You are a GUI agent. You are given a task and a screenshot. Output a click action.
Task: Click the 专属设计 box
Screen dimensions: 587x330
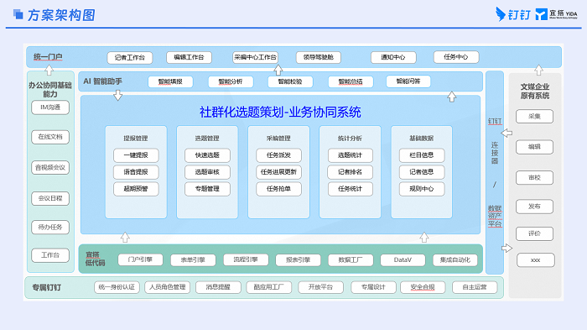374,287
